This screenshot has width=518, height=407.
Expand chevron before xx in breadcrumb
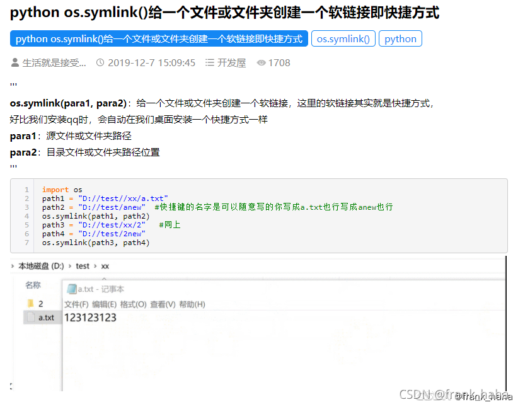(x=95, y=266)
